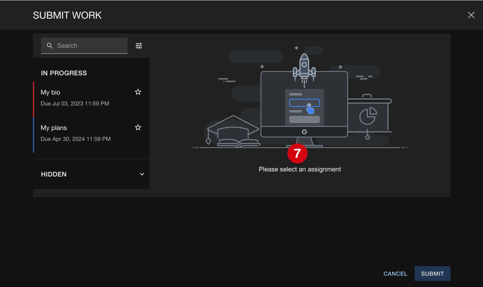Select the My plans assignment
483x287 pixels.
coord(91,135)
